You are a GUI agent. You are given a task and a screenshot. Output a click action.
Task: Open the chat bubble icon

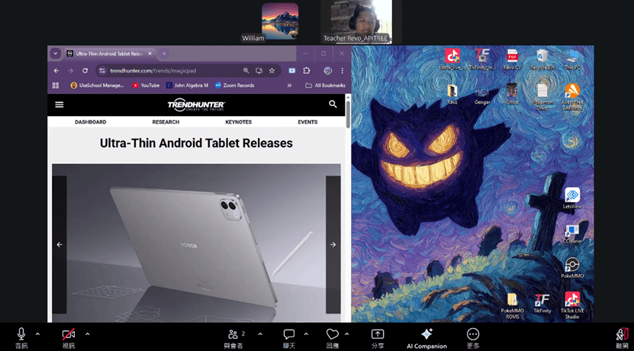tap(288, 334)
